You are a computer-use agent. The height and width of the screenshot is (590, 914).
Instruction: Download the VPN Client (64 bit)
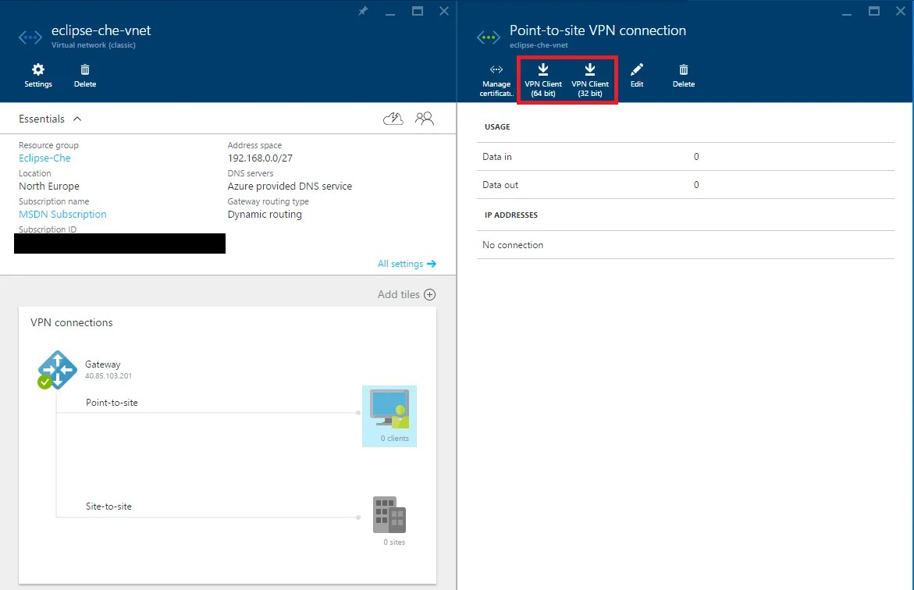[542, 80]
